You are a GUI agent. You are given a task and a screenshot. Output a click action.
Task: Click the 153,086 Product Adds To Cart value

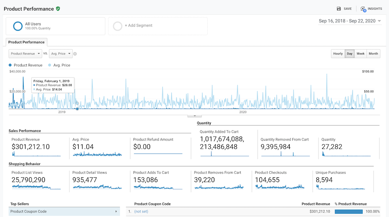point(145,180)
